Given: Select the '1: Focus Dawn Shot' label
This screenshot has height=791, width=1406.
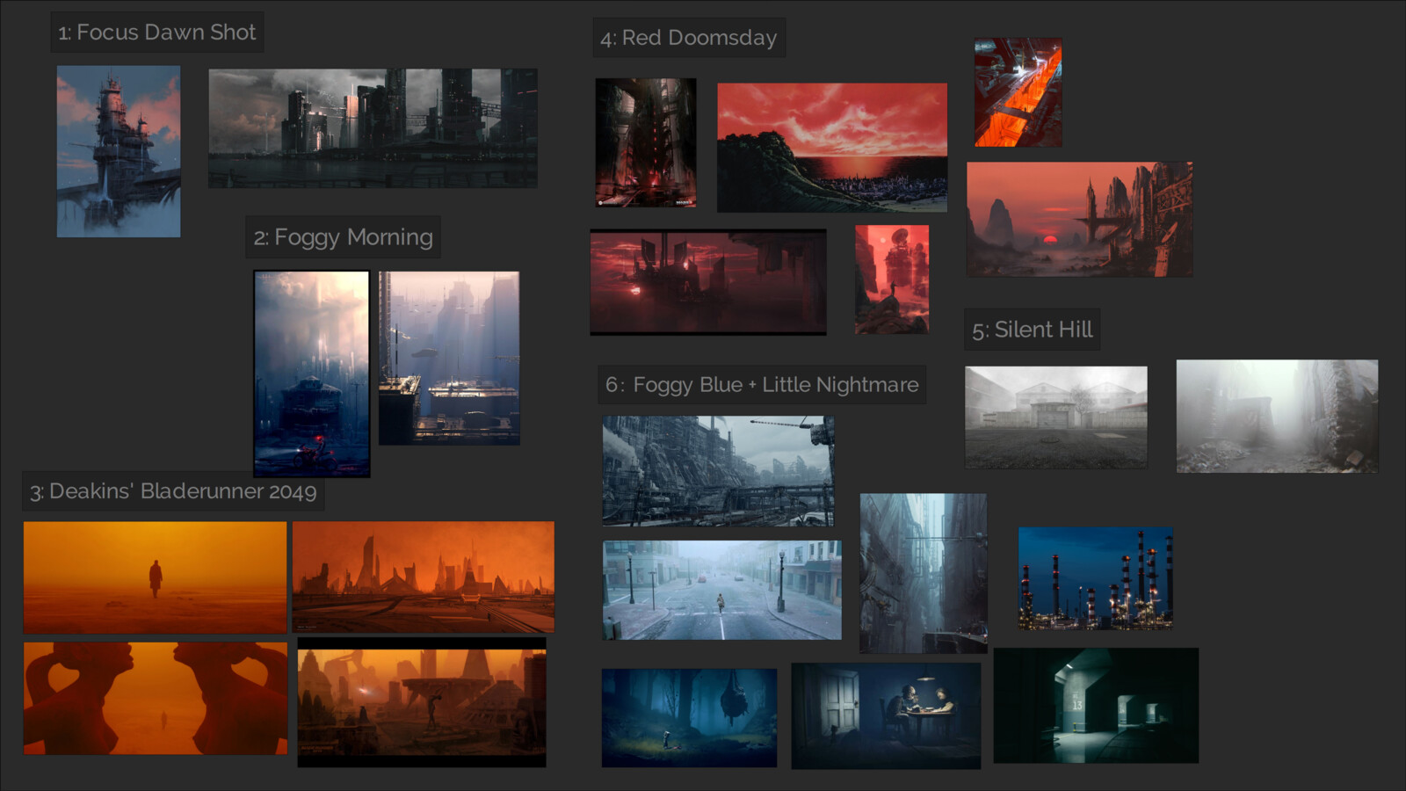Looking at the screenshot, I should tap(156, 33).
